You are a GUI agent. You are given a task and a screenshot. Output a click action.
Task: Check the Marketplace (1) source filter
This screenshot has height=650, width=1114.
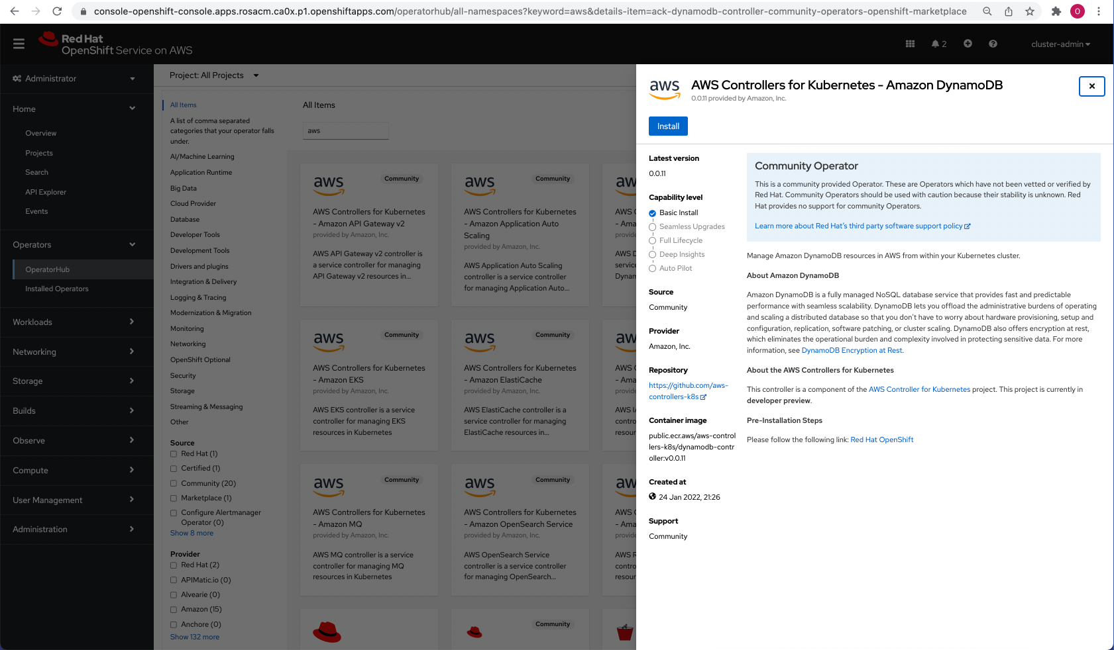[174, 498]
